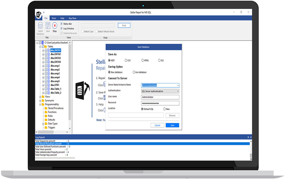This screenshot has height=181, width=287.
Task: Click the Stellar app logo at top-left
Action: tap(39, 14)
